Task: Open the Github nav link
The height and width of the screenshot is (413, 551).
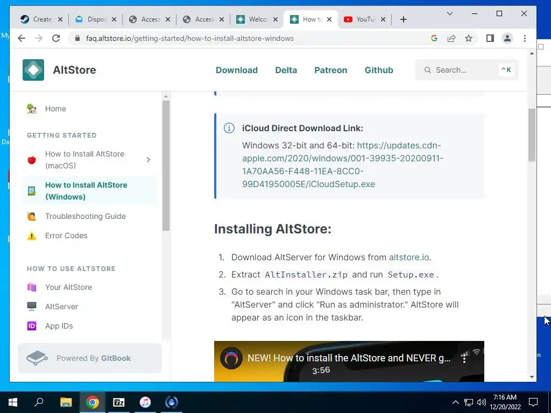Action: (379, 70)
